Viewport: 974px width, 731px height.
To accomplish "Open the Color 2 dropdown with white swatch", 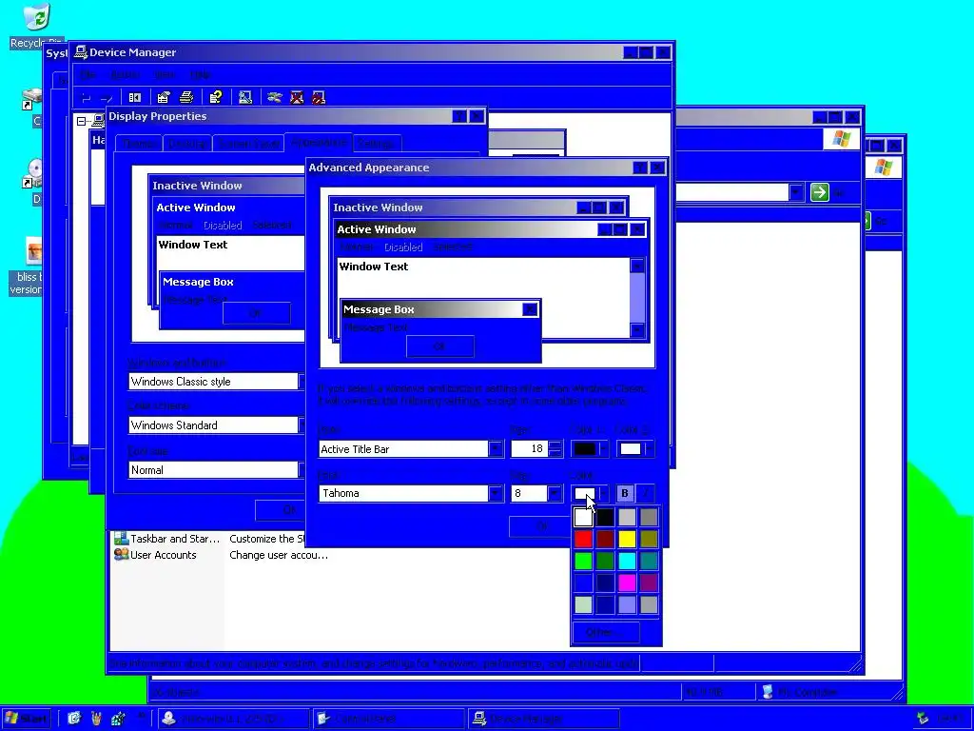I will [x=634, y=449].
